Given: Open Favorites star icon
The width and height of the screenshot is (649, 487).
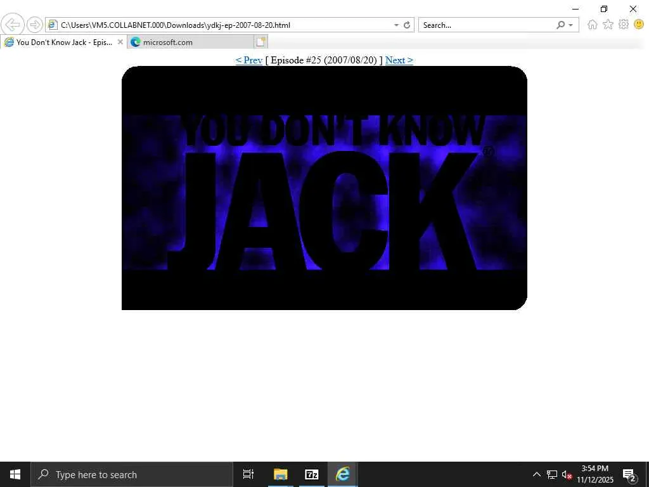Looking at the screenshot, I should coord(608,25).
